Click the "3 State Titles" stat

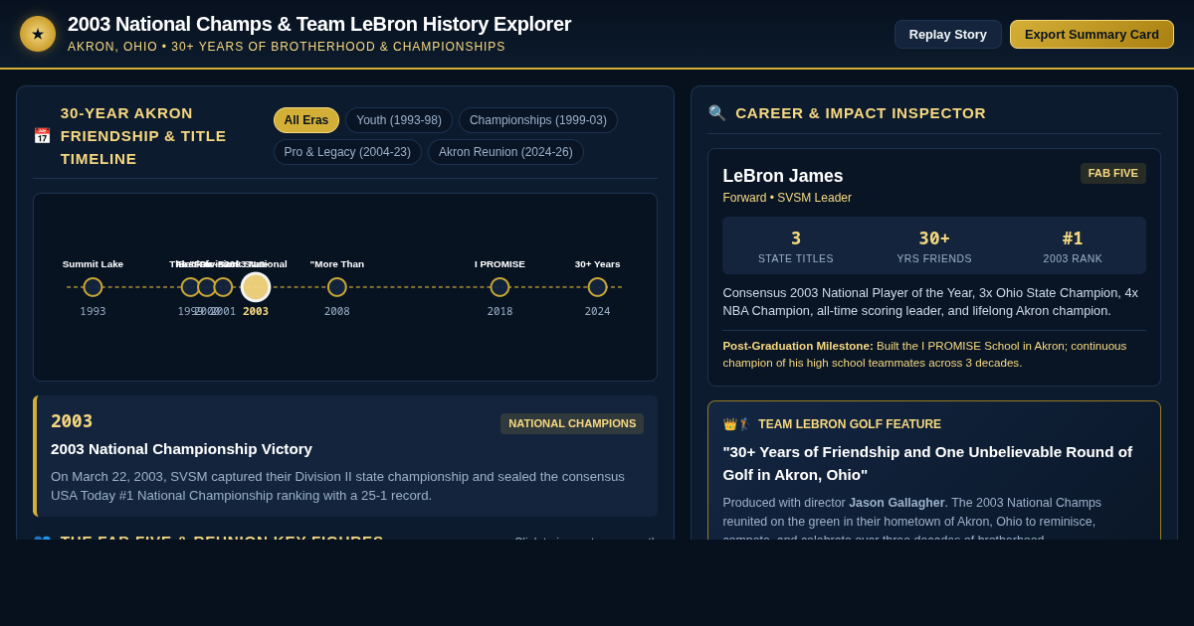tap(796, 246)
